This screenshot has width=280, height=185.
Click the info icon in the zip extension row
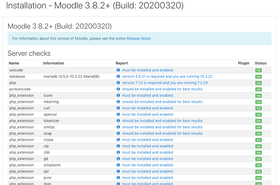pos(118,146)
